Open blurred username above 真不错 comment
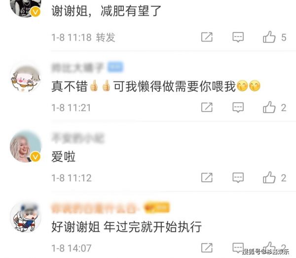This screenshot has height=258, width=296. coord(77,68)
